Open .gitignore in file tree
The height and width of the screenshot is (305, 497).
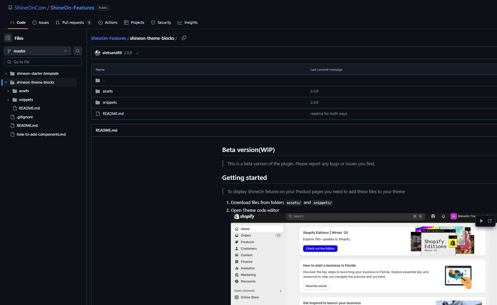coord(25,117)
